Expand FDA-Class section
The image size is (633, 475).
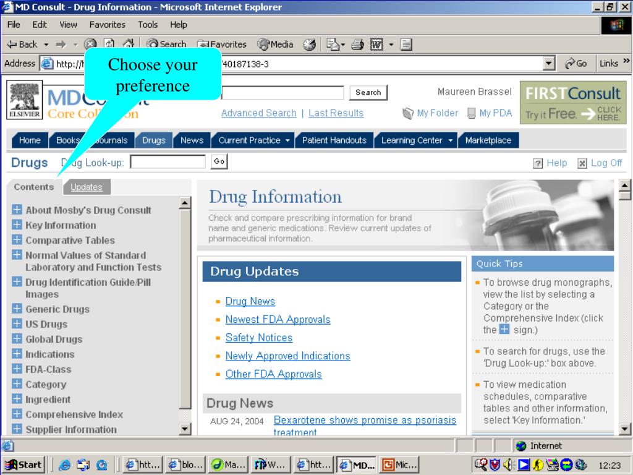click(17, 369)
